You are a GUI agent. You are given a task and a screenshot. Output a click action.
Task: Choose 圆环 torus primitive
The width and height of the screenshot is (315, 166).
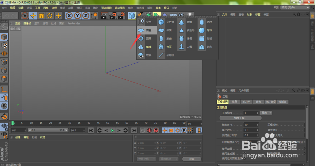coord(147,39)
